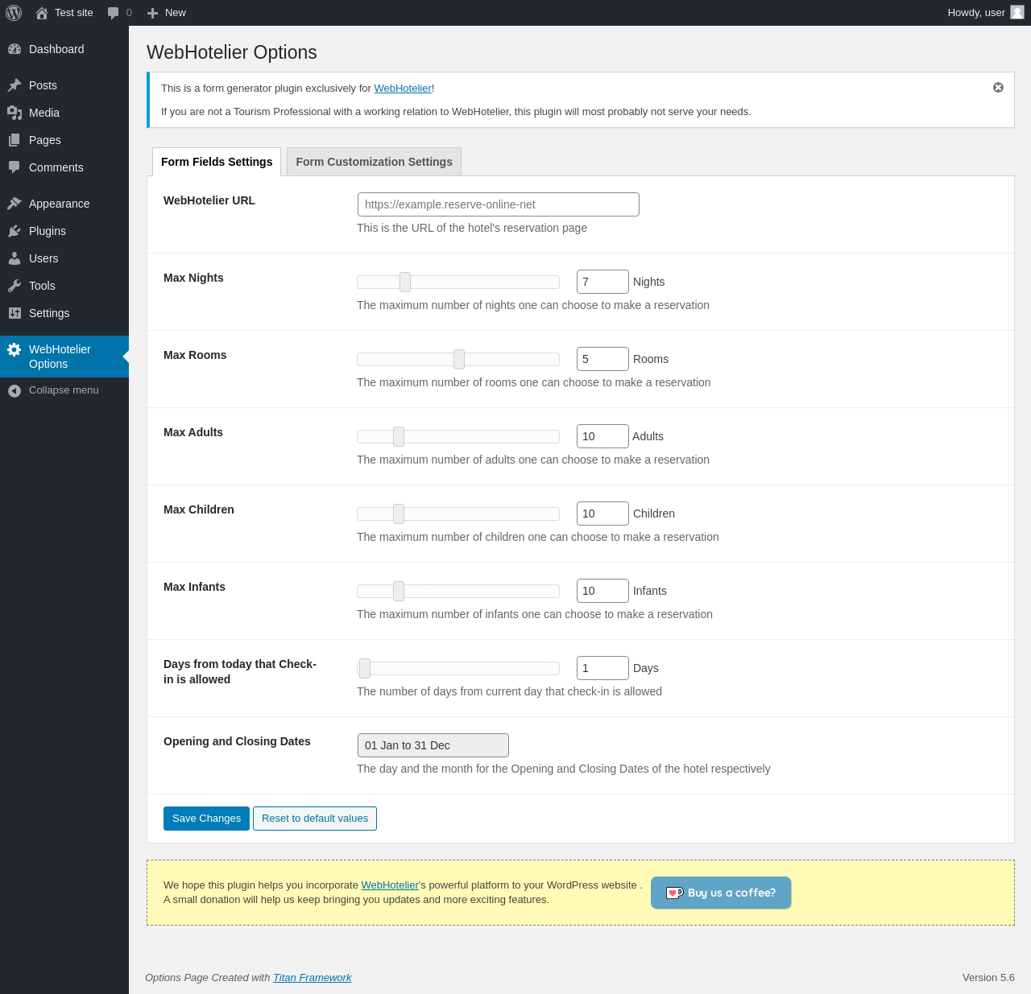Switch to Form Customization Settings tab
Viewport: 1031px width, 994px height.
(374, 162)
